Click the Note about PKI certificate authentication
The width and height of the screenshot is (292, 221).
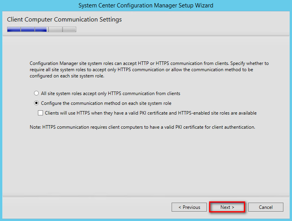[142, 127]
